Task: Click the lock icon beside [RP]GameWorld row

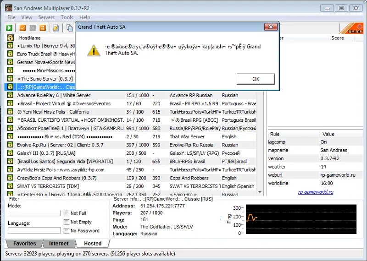Action: tap(10, 87)
